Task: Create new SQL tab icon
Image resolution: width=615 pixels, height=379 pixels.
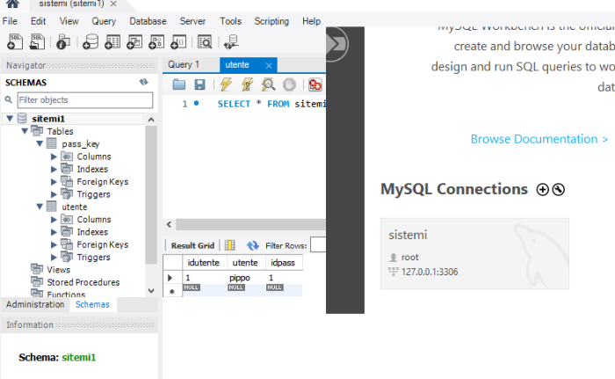Action: pos(15,41)
